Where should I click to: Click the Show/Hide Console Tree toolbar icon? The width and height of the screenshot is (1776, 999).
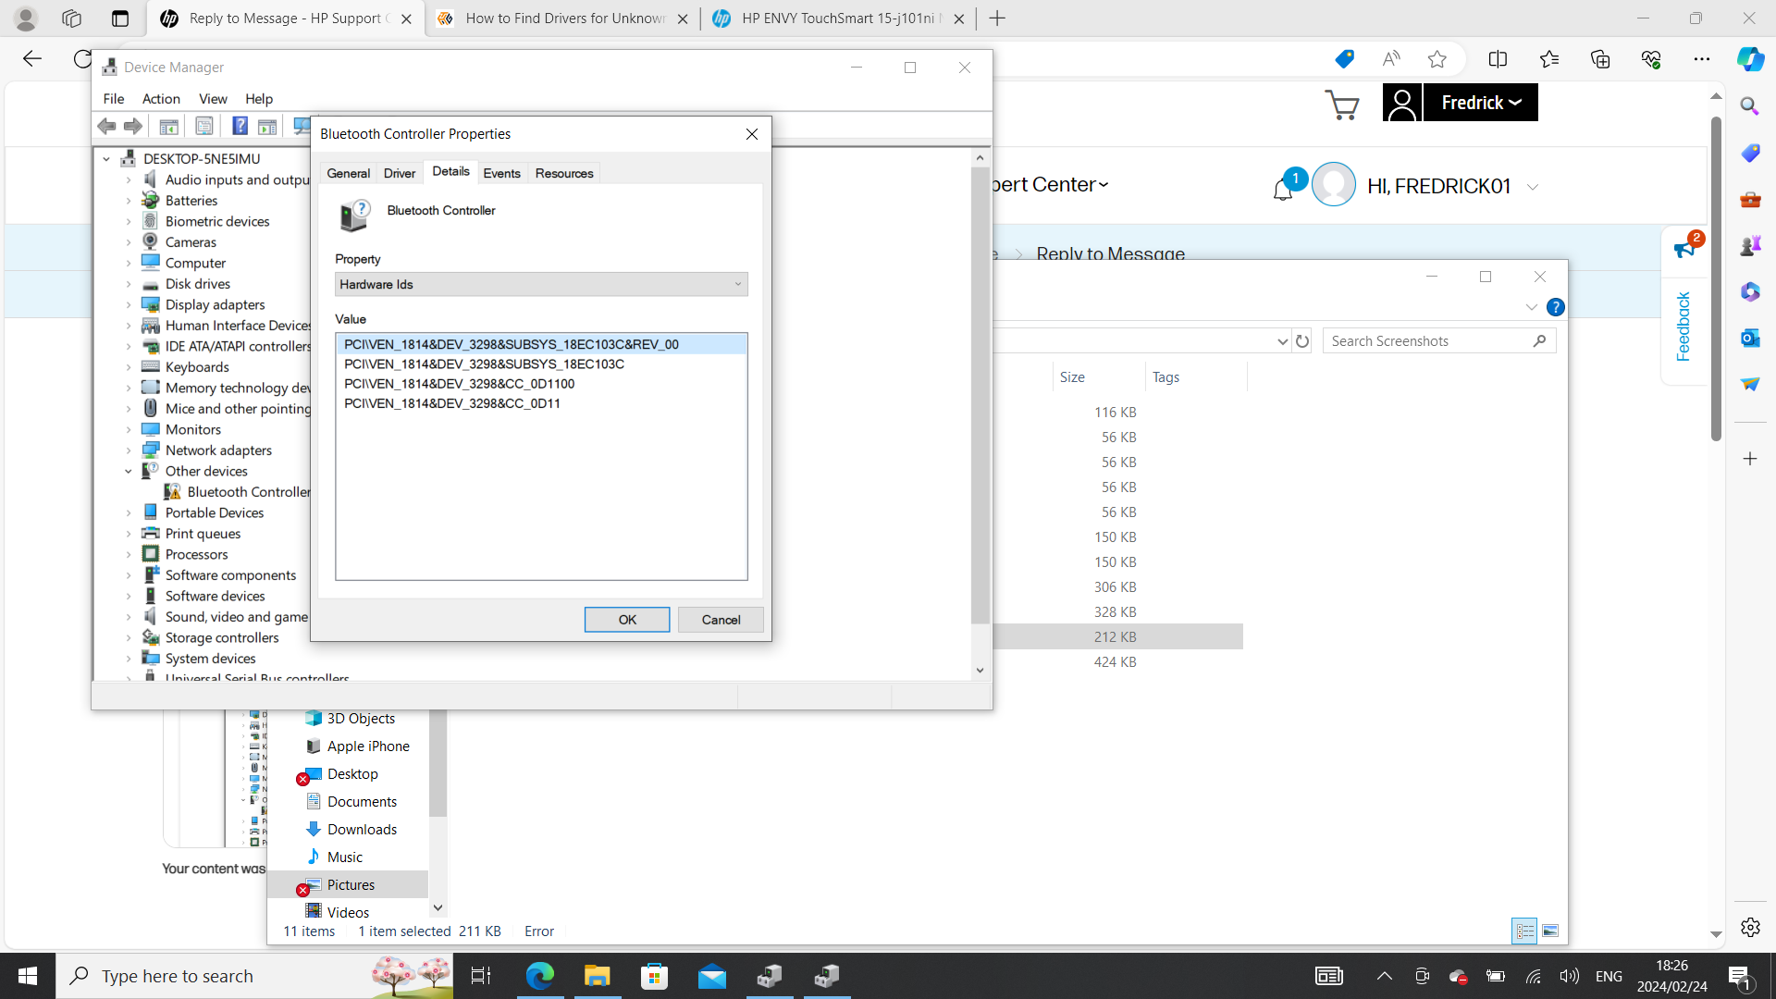click(169, 126)
